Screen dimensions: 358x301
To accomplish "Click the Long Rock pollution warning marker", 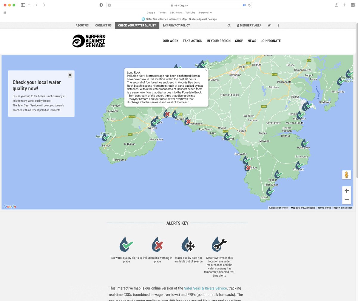I will (x=166, y=114).
